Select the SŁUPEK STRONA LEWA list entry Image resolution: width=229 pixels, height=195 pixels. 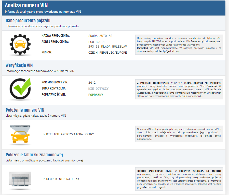(x=62, y=179)
